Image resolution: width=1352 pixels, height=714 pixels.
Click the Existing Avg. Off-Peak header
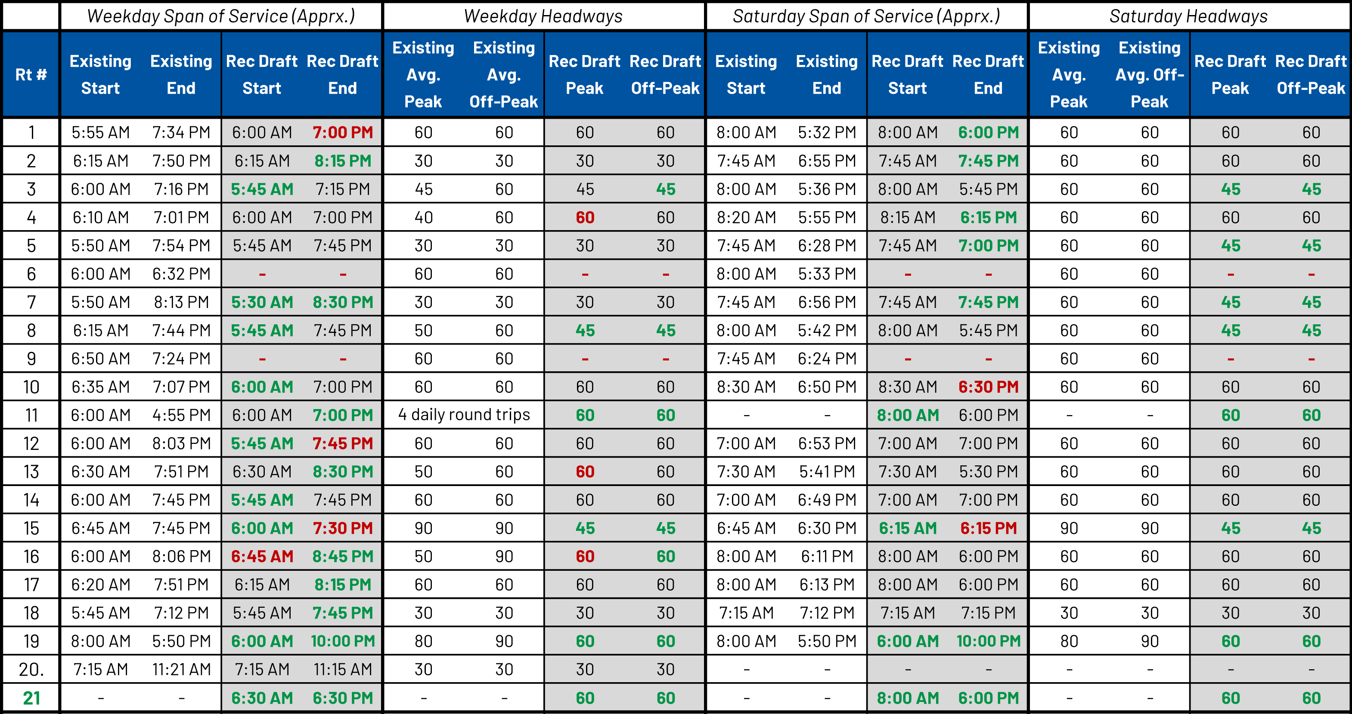[x=504, y=74]
